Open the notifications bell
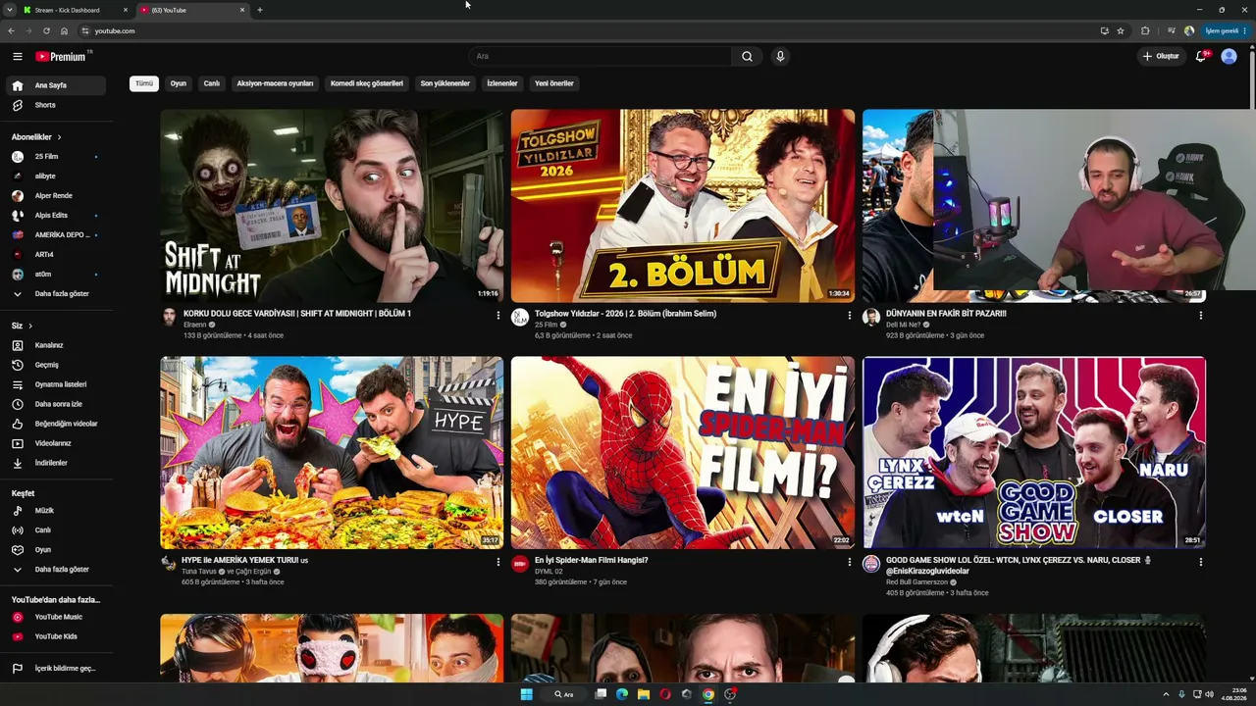This screenshot has width=1256, height=706. 1201,56
